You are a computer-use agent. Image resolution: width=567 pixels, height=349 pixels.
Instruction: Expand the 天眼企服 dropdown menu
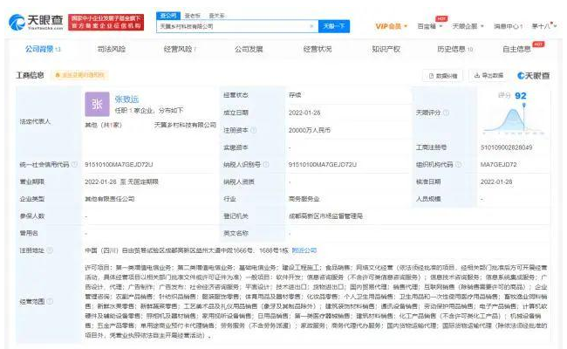point(468,26)
